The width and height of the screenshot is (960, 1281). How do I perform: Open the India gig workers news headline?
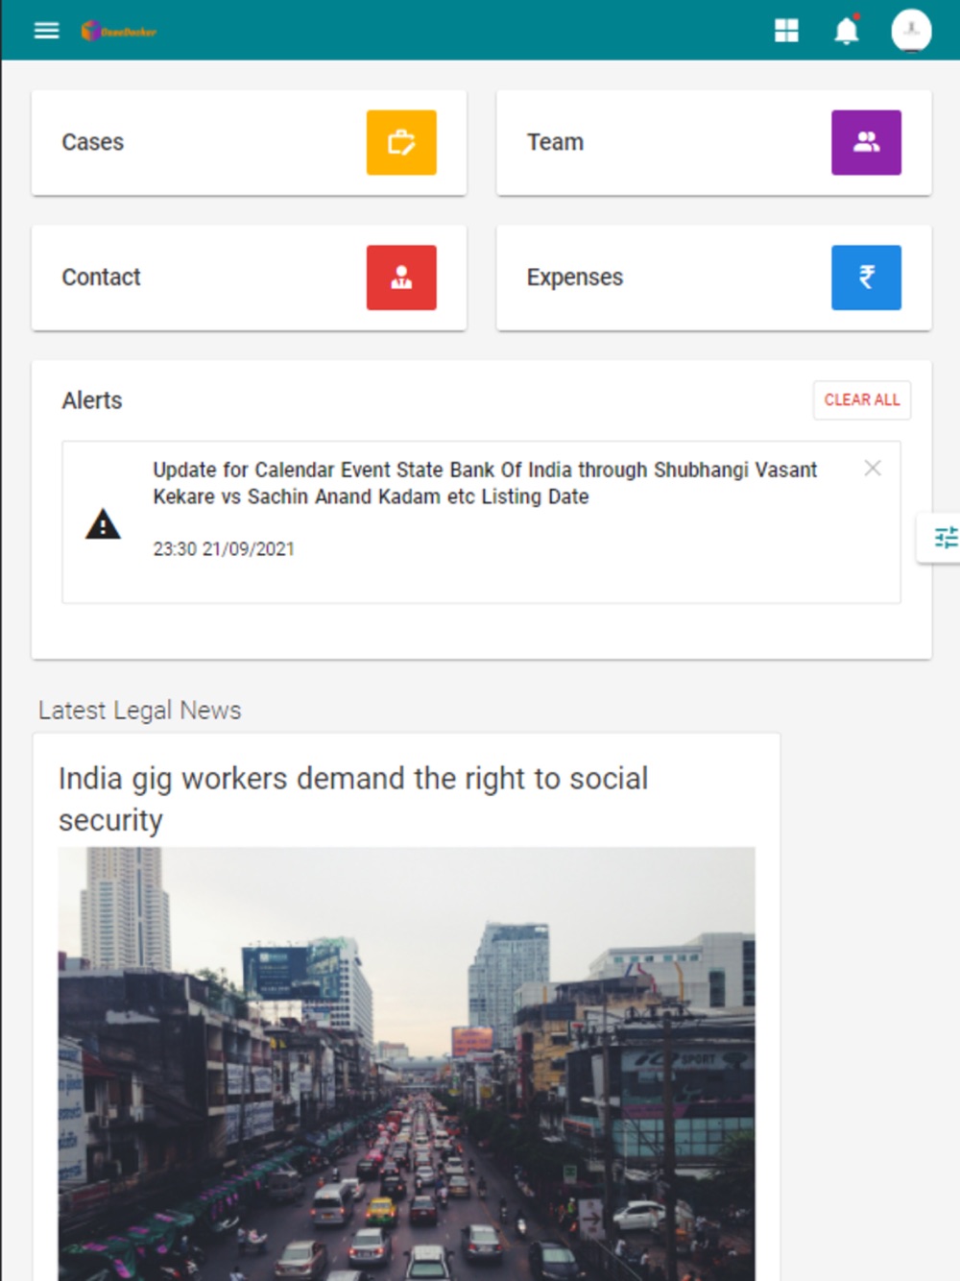[353, 799]
